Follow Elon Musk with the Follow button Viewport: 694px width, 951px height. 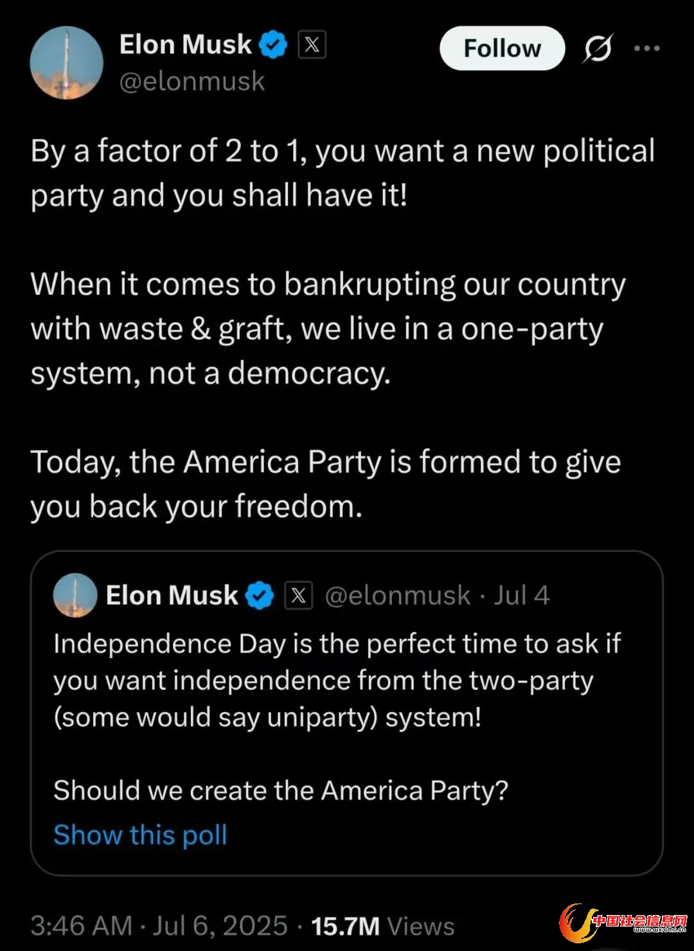(502, 48)
